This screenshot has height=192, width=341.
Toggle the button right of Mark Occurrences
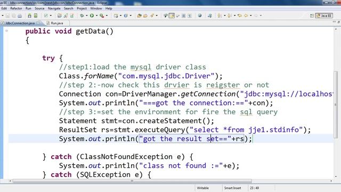[178, 15]
